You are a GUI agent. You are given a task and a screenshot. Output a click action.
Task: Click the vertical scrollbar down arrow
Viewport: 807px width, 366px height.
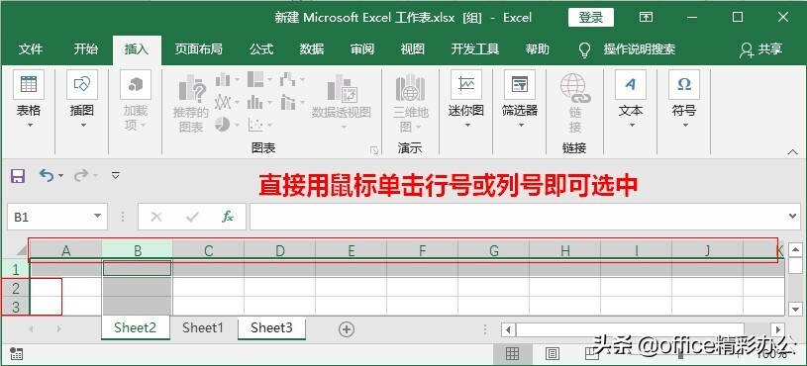coord(796,310)
